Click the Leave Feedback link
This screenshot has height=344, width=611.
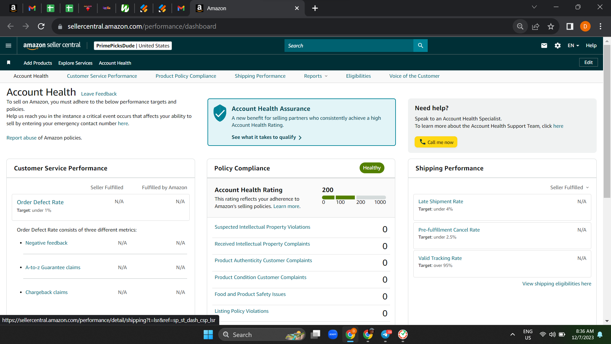pyautogui.click(x=99, y=94)
